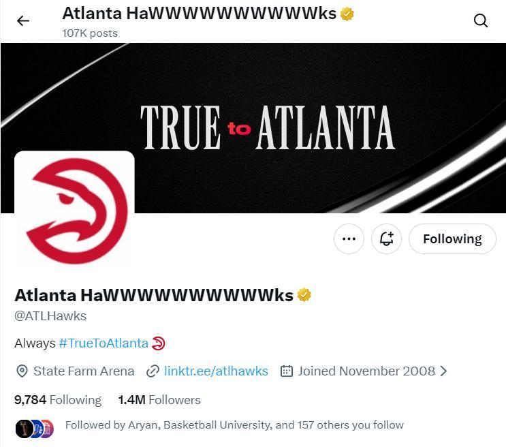Click the Hawks emoji in bio
Screen dimensions: 506x447
click(x=158, y=343)
